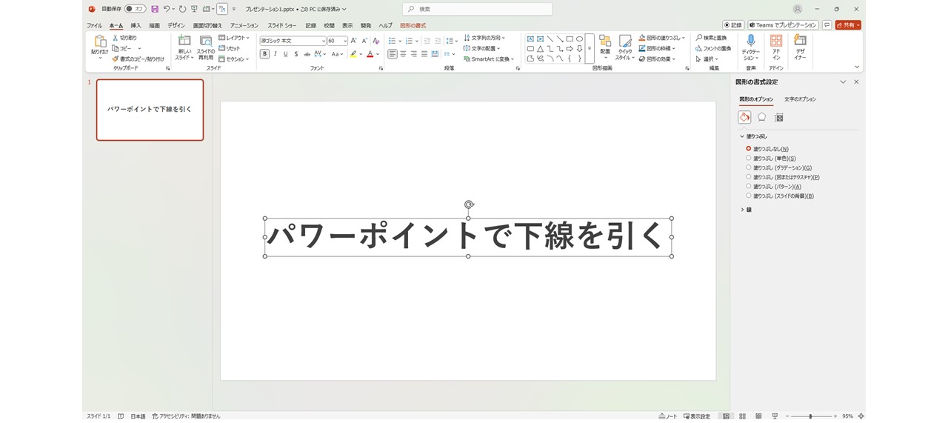The width and height of the screenshot is (948, 423).
Task: Align text left
Action: coord(393,54)
